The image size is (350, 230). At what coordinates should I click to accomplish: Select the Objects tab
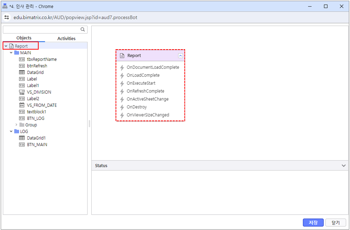24,38
